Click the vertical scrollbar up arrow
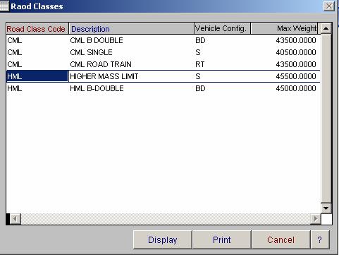 [x=326, y=29]
